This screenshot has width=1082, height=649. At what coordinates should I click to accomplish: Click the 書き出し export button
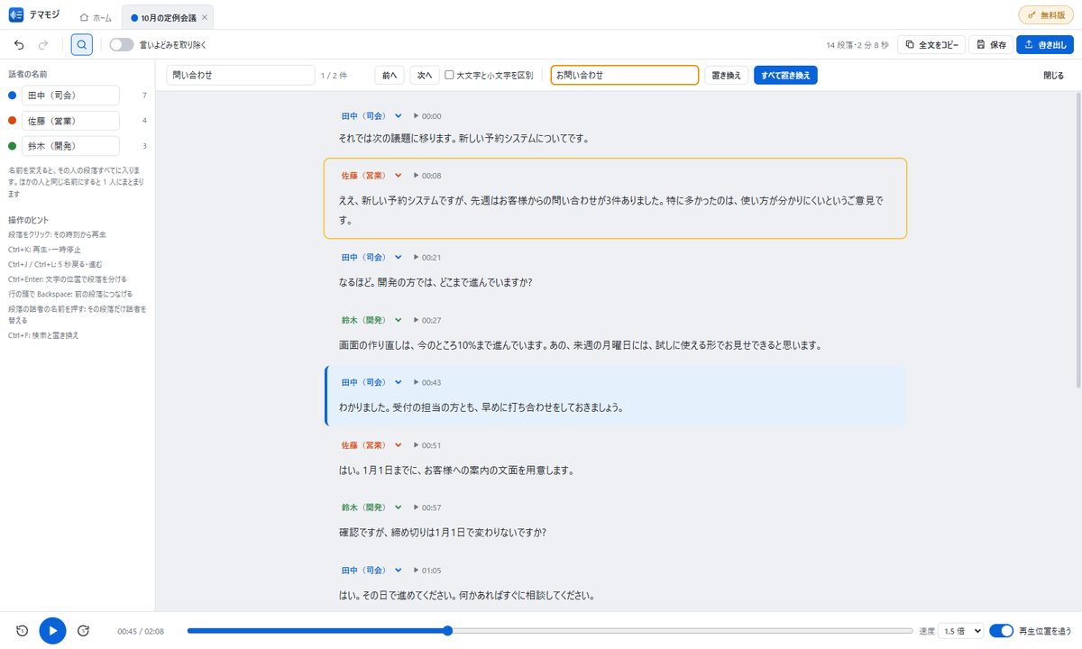point(1044,44)
